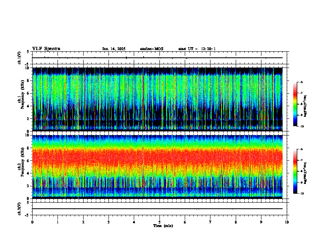Image resolution: width=323 pixels, height=249 pixels.
Task: Click time axis tick label 2
Action: coord(83,222)
